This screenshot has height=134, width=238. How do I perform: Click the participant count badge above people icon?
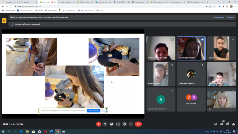(x=223, y=121)
